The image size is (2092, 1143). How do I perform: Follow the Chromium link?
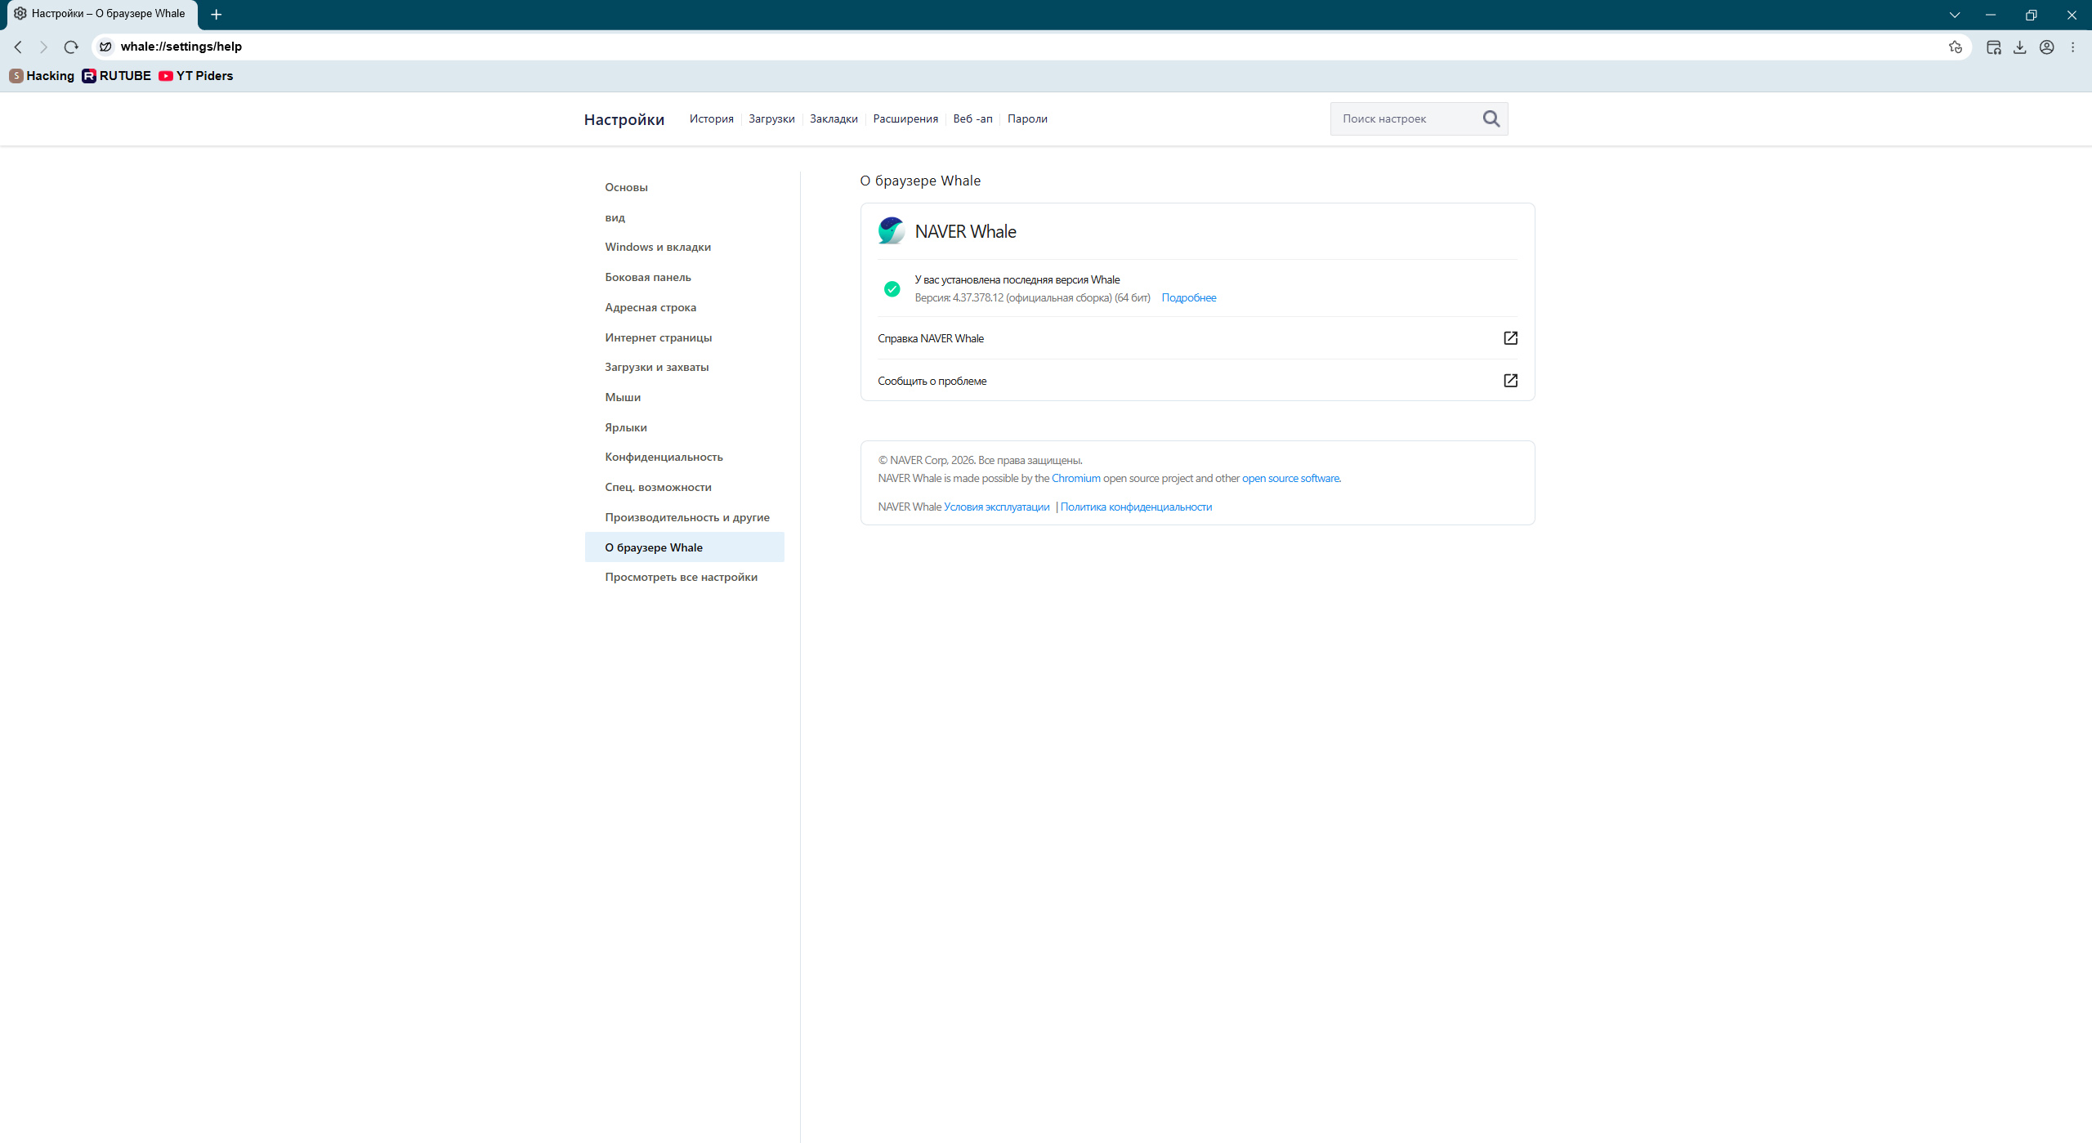tap(1075, 479)
